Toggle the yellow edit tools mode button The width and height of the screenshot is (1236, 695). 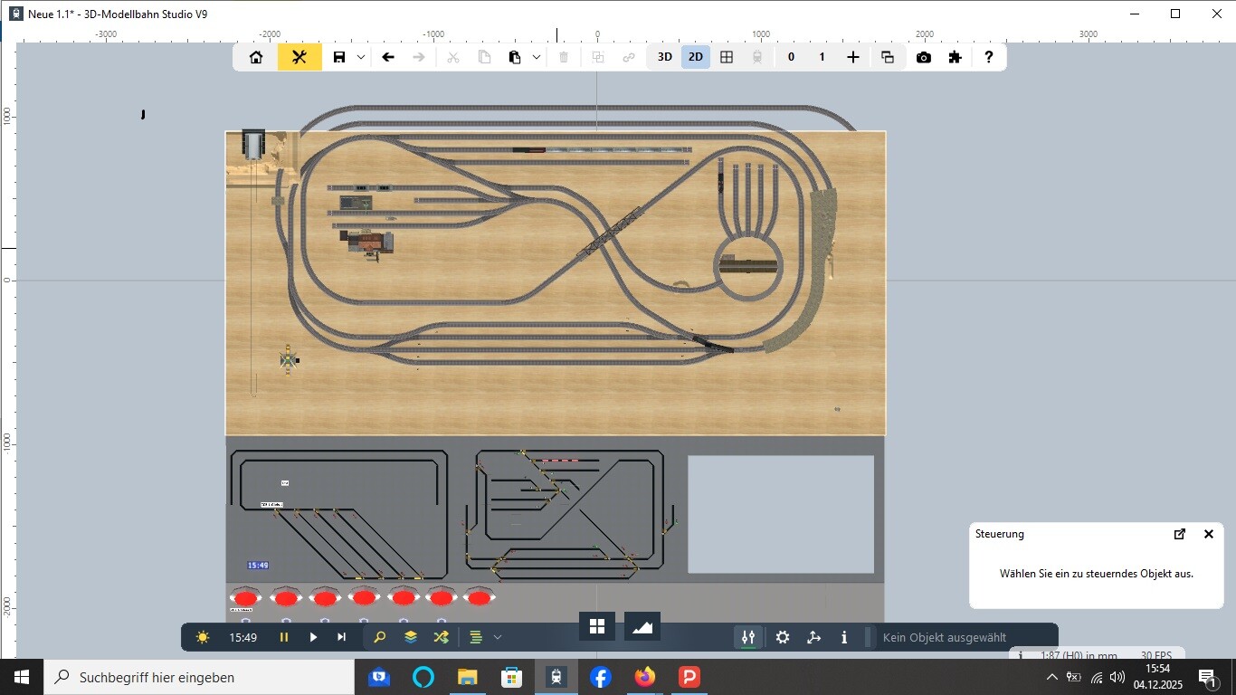point(299,57)
